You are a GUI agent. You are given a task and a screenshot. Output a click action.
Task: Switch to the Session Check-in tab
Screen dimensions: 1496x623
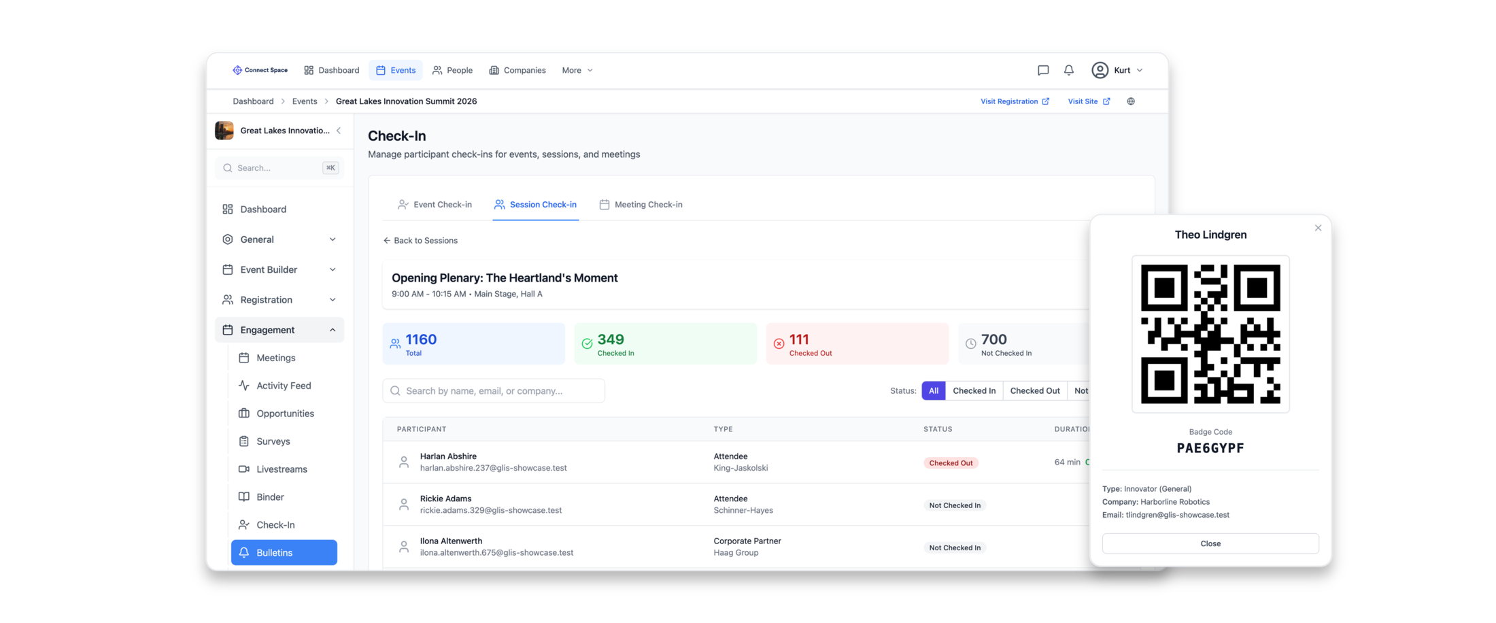pyautogui.click(x=536, y=205)
